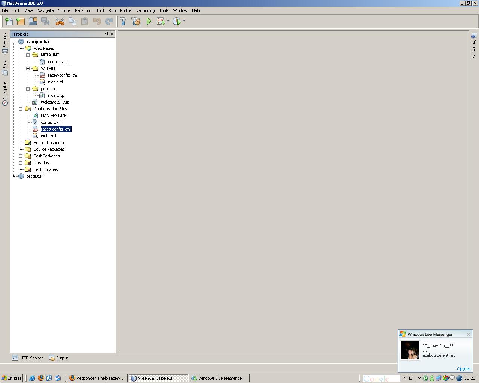
Task: Show the Properties side panel
Action: point(474,45)
